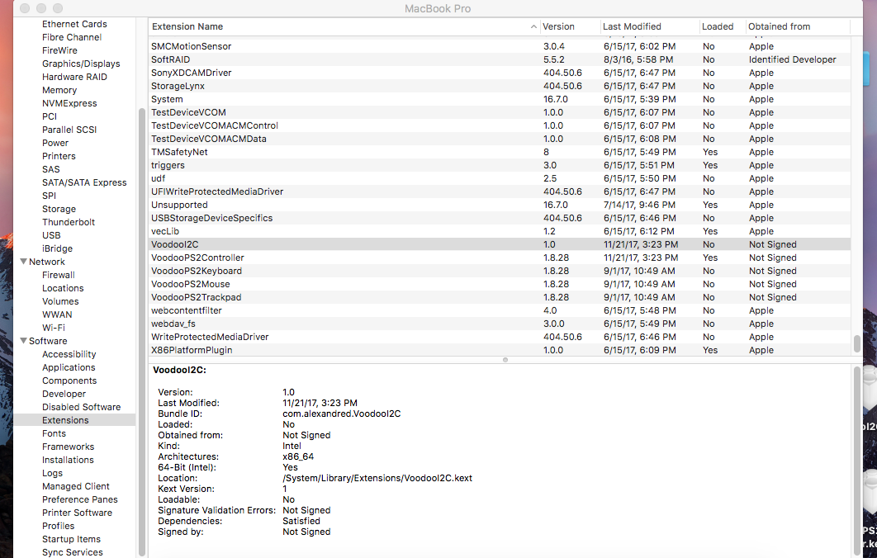Select the X86PlatformPlugin row
The image size is (877, 558).
192,350
